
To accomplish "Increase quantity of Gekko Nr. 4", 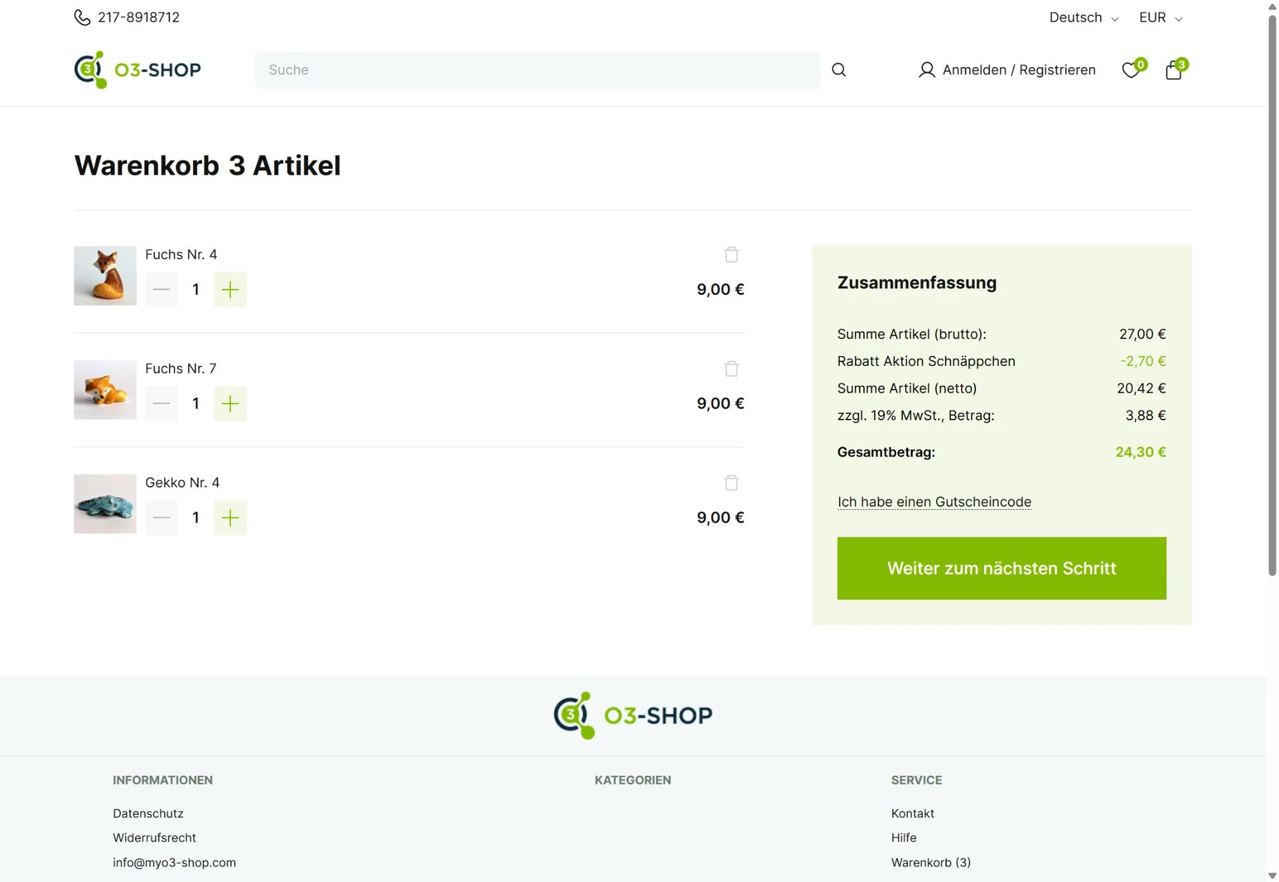I will click(x=230, y=517).
